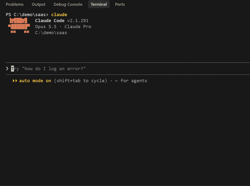Switch to the Problems tab
The image size is (250, 186).
(x=15, y=4)
